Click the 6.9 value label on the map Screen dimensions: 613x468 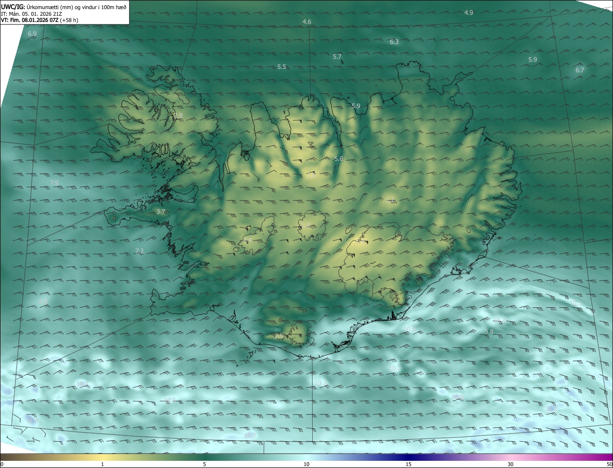tap(32, 34)
